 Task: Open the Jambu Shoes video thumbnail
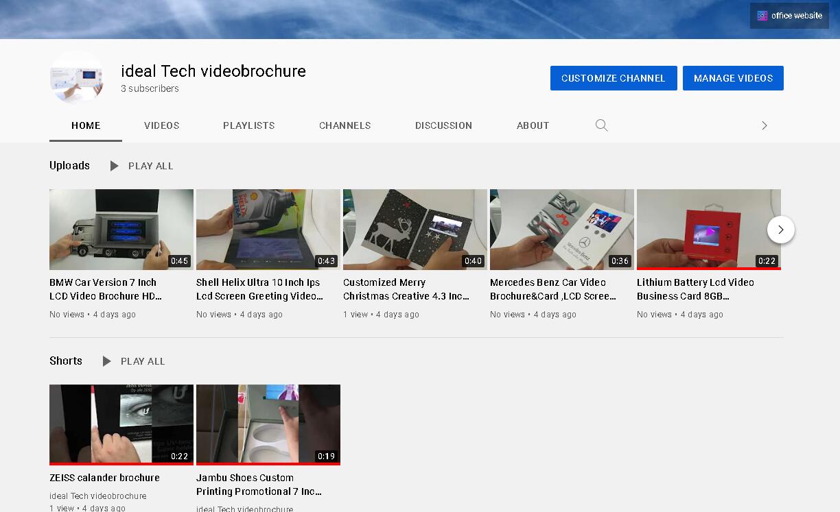tap(268, 425)
